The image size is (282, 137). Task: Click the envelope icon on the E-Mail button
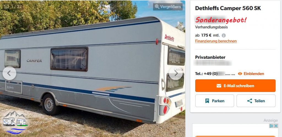tap(219, 86)
